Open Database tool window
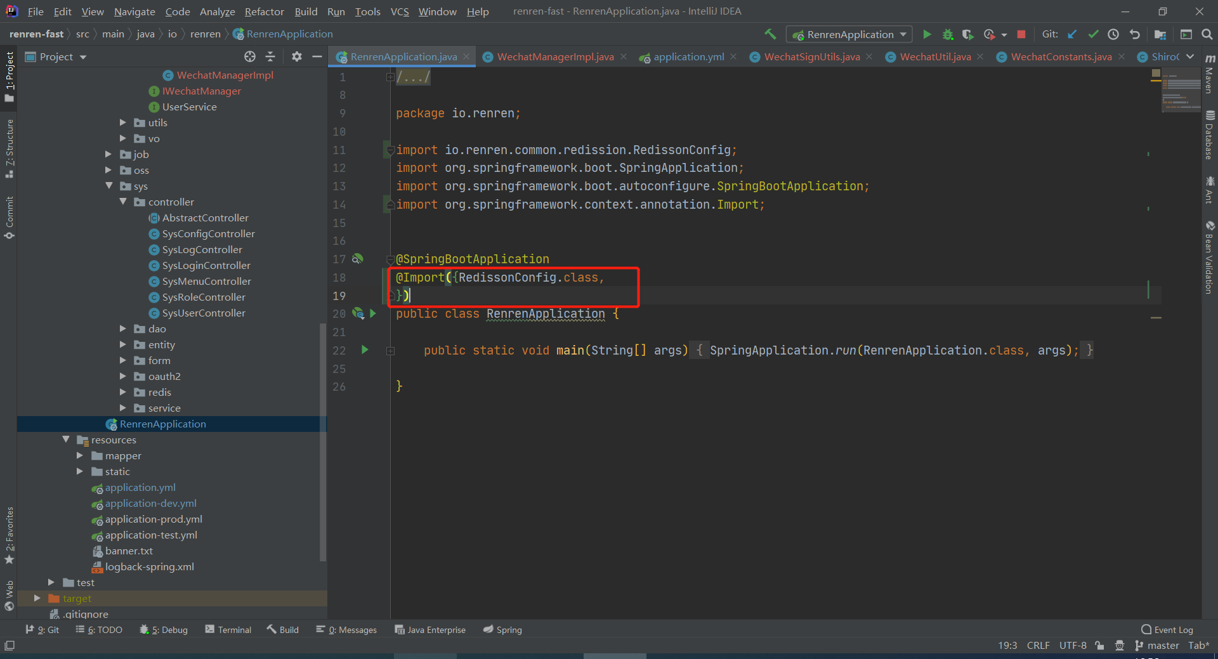The image size is (1218, 659). (x=1210, y=135)
